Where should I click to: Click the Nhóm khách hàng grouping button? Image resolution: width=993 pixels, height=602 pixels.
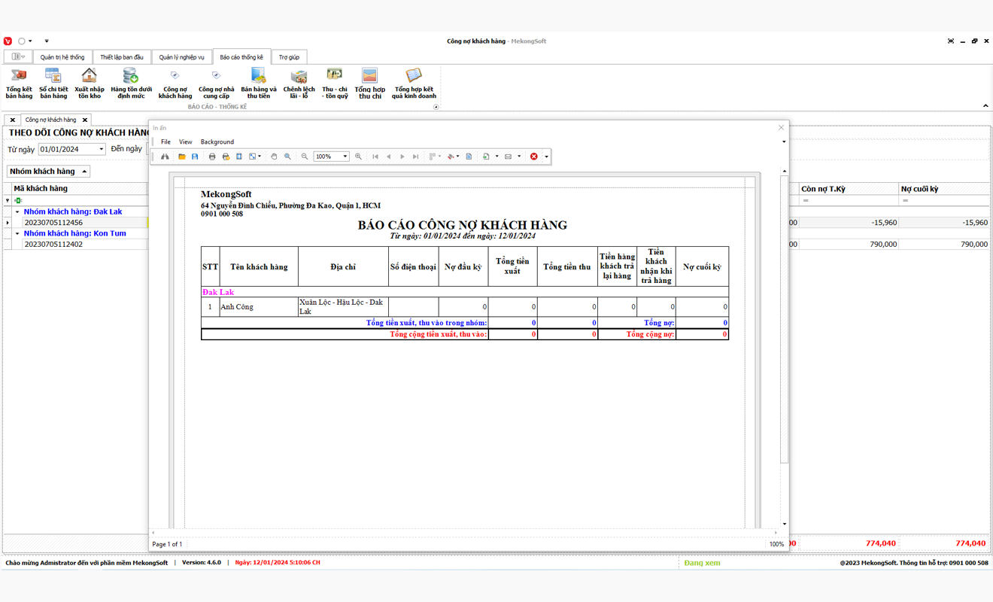click(x=48, y=172)
